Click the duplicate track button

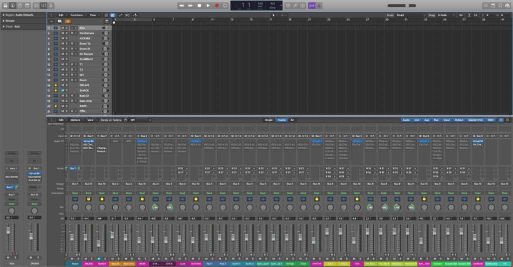(x=60, y=21)
